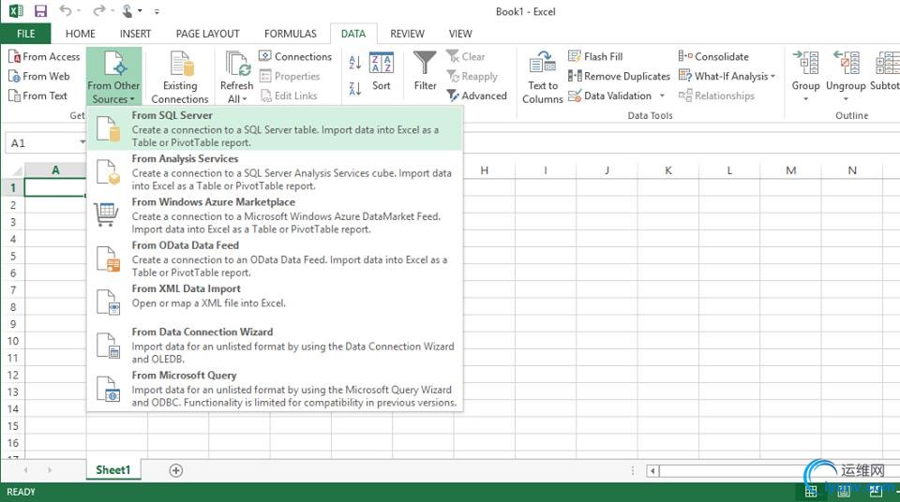Viewport: 900px width, 502px height.
Task: Add a new sheet with plus button
Action: tap(175, 470)
